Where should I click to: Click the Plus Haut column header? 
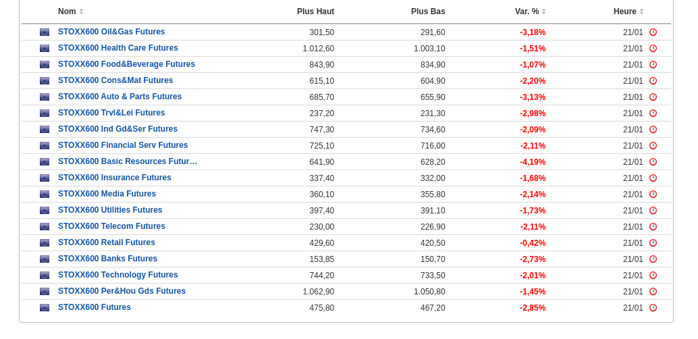pos(315,11)
